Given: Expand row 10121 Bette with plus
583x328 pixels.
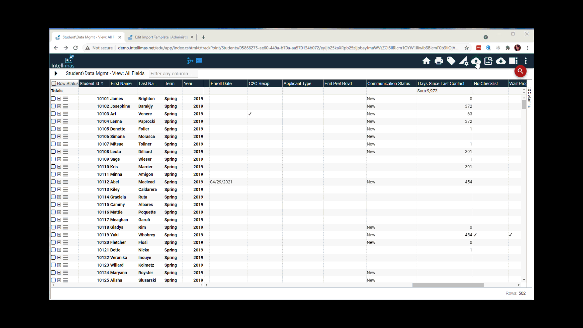Looking at the screenshot, I should point(59,250).
